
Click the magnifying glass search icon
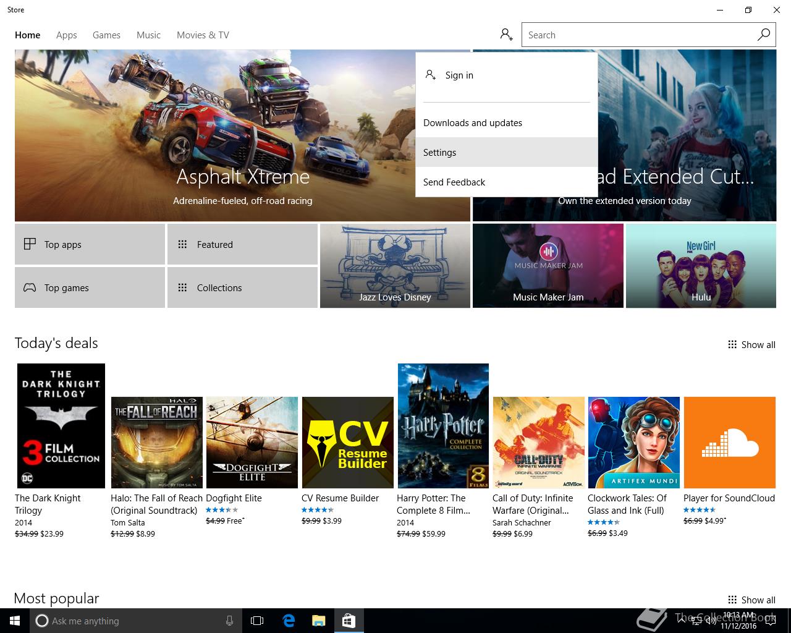[x=764, y=35]
